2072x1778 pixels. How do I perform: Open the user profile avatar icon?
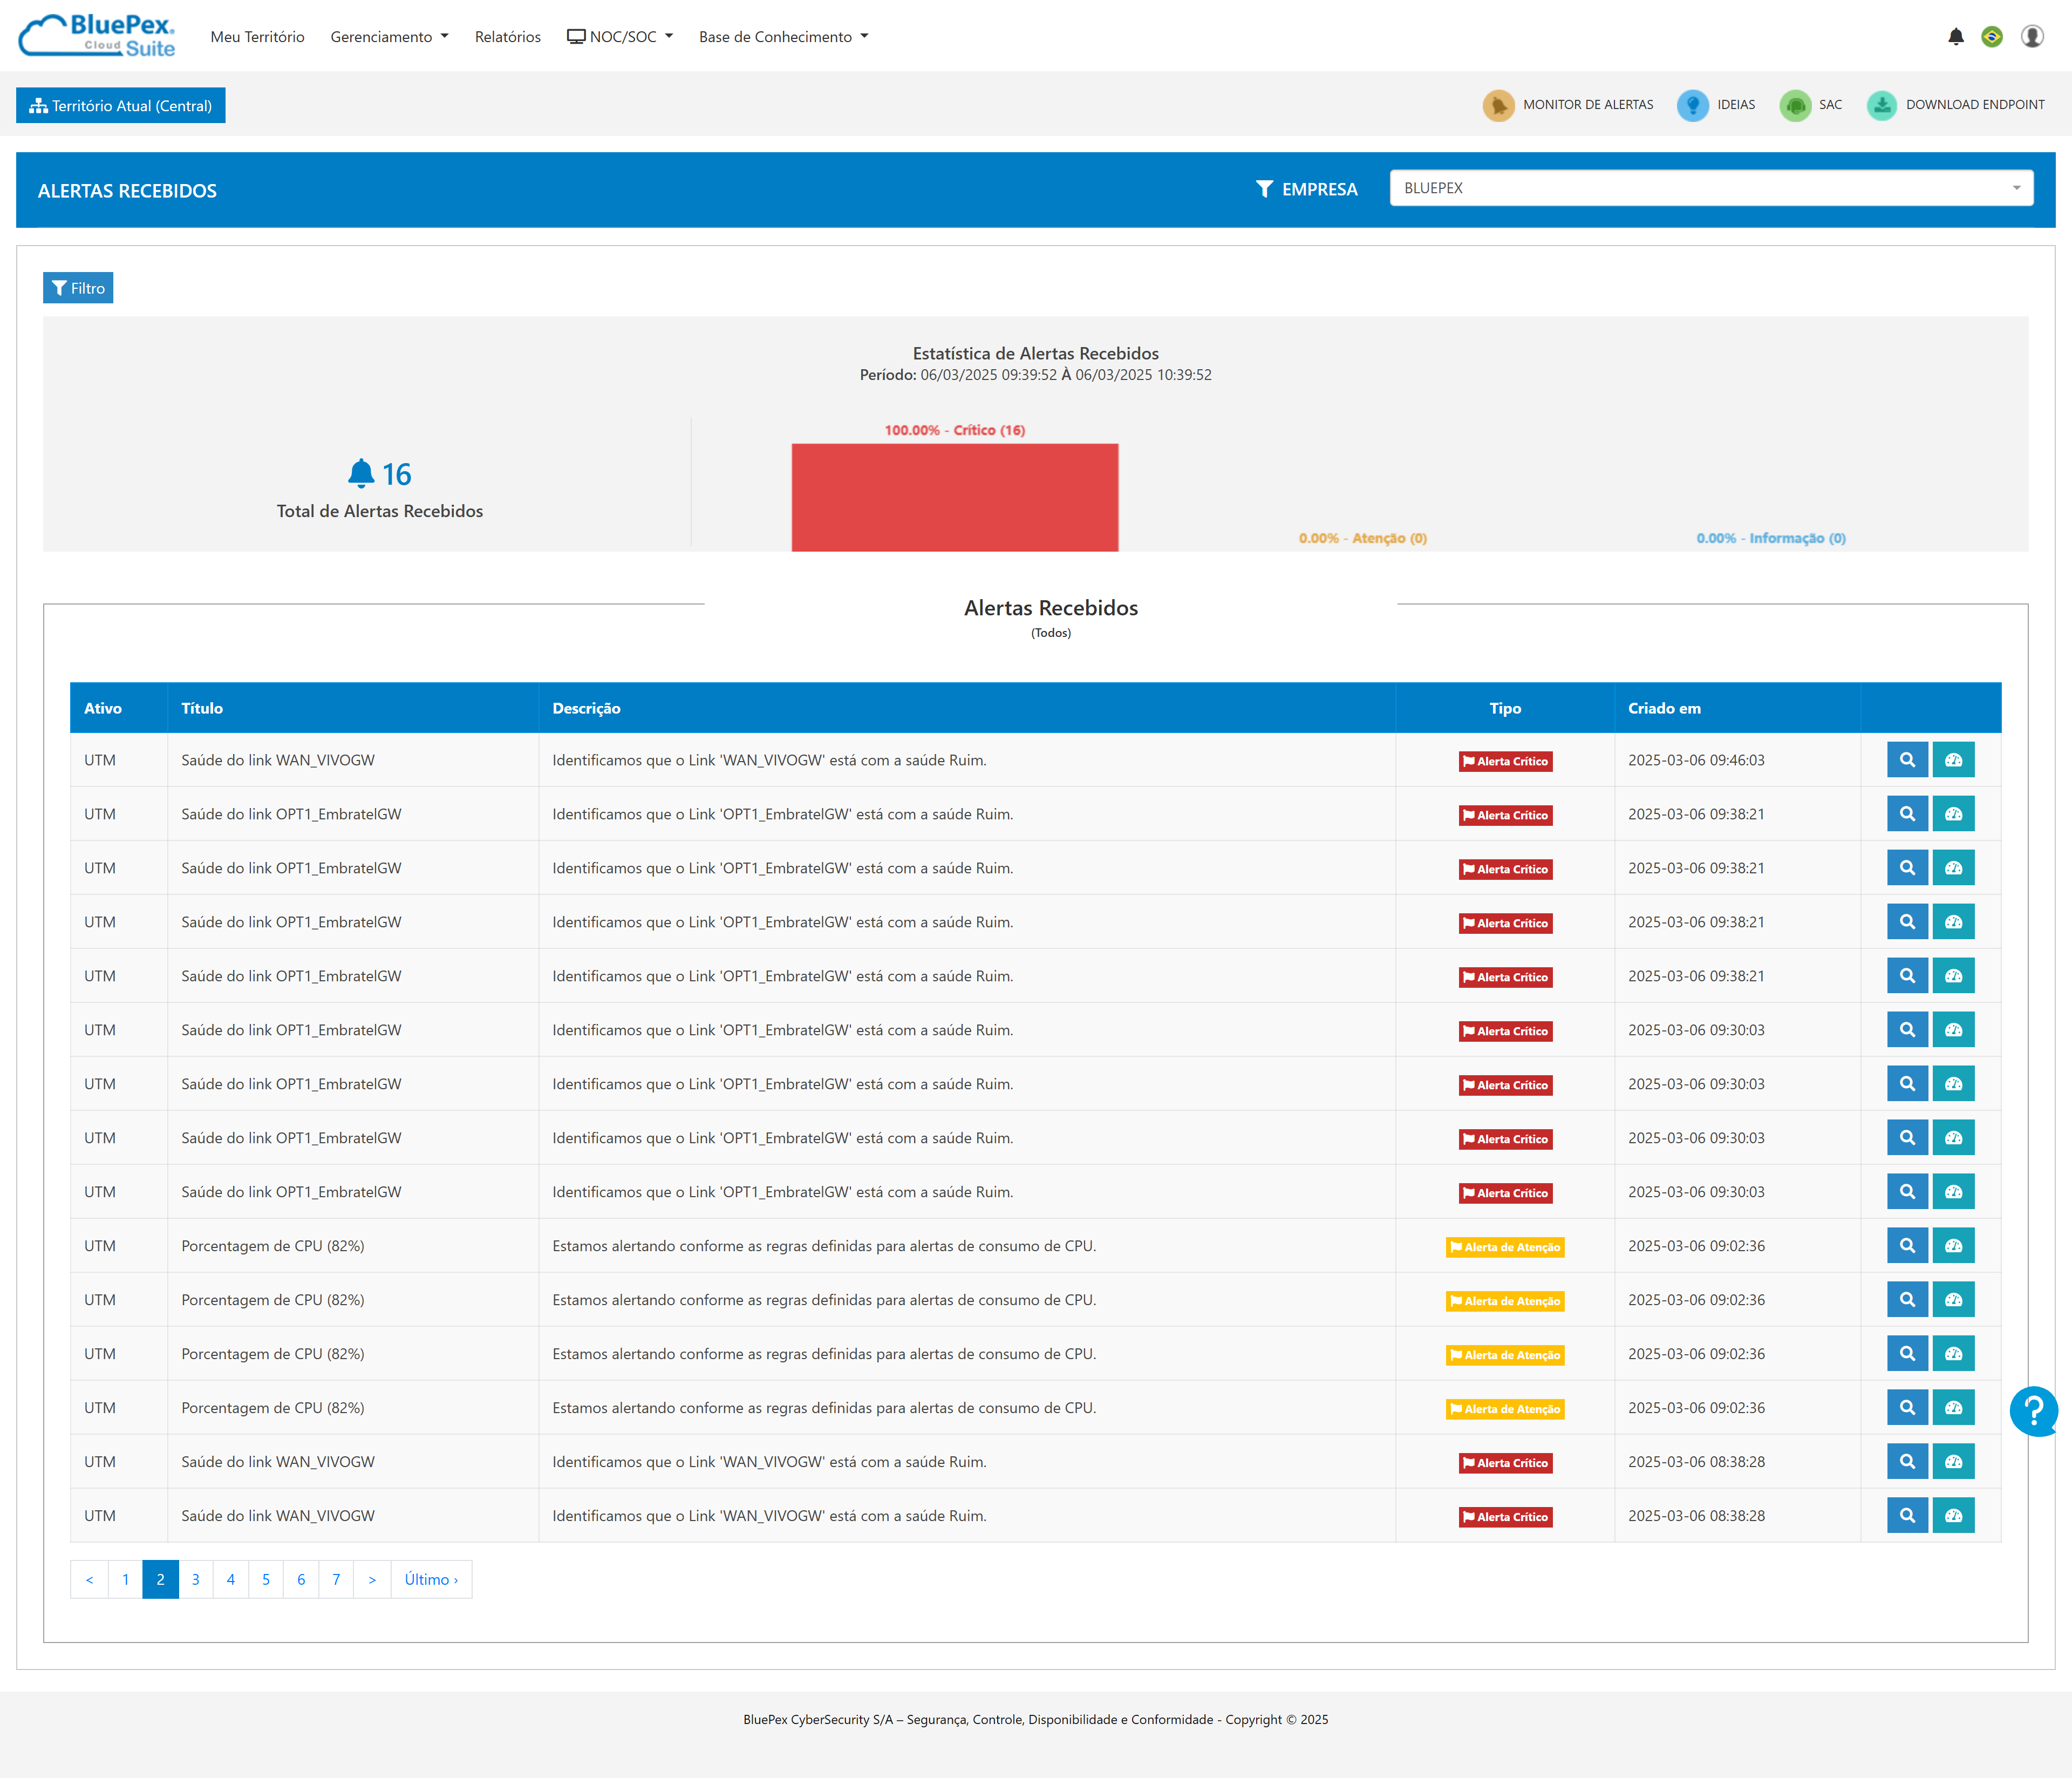point(2032,37)
